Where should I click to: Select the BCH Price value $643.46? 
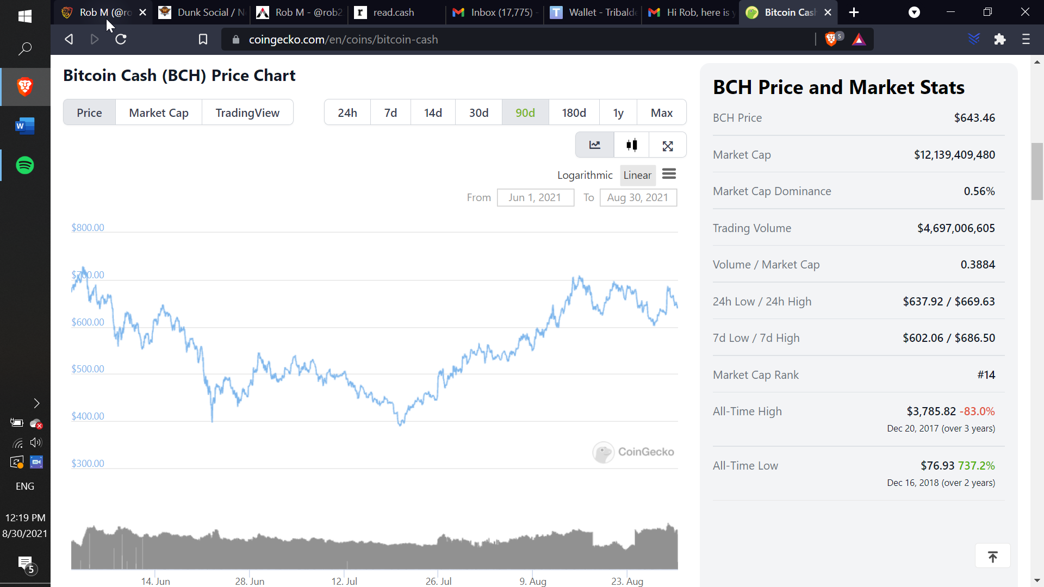pos(974,118)
